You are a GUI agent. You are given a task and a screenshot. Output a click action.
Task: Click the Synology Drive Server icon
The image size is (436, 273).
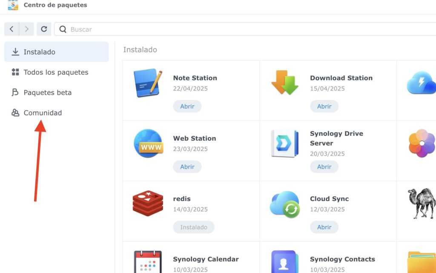(x=285, y=143)
